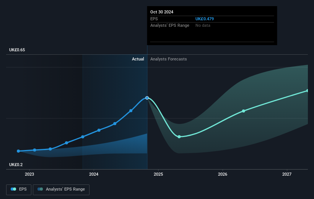Click the first EPS data point near 2023
This screenshot has width=314, height=199.
pyautogui.click(x=18, y=151)
